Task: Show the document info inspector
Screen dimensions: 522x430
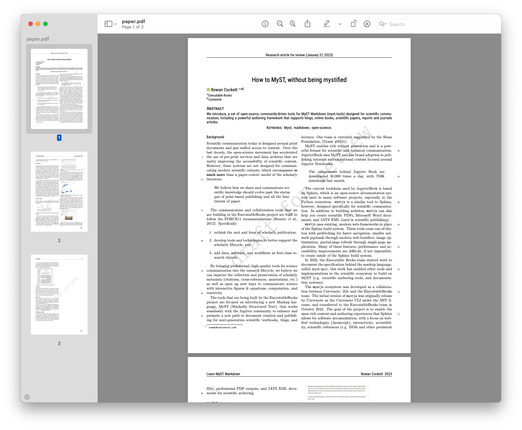Action: (265, 23)
